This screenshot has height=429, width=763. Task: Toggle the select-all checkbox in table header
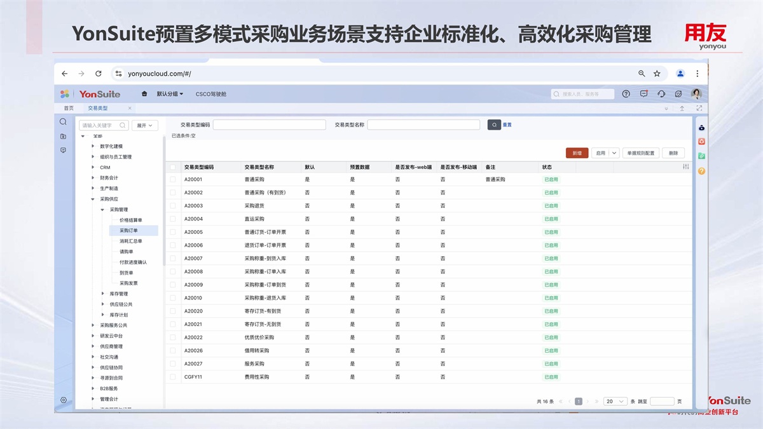pos(172,167)
